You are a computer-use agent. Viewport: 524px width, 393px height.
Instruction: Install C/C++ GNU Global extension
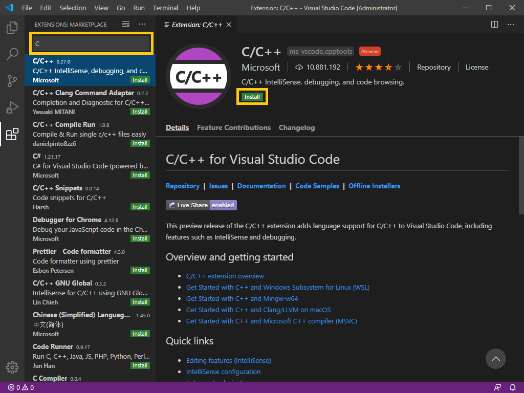tap(140, 302)
